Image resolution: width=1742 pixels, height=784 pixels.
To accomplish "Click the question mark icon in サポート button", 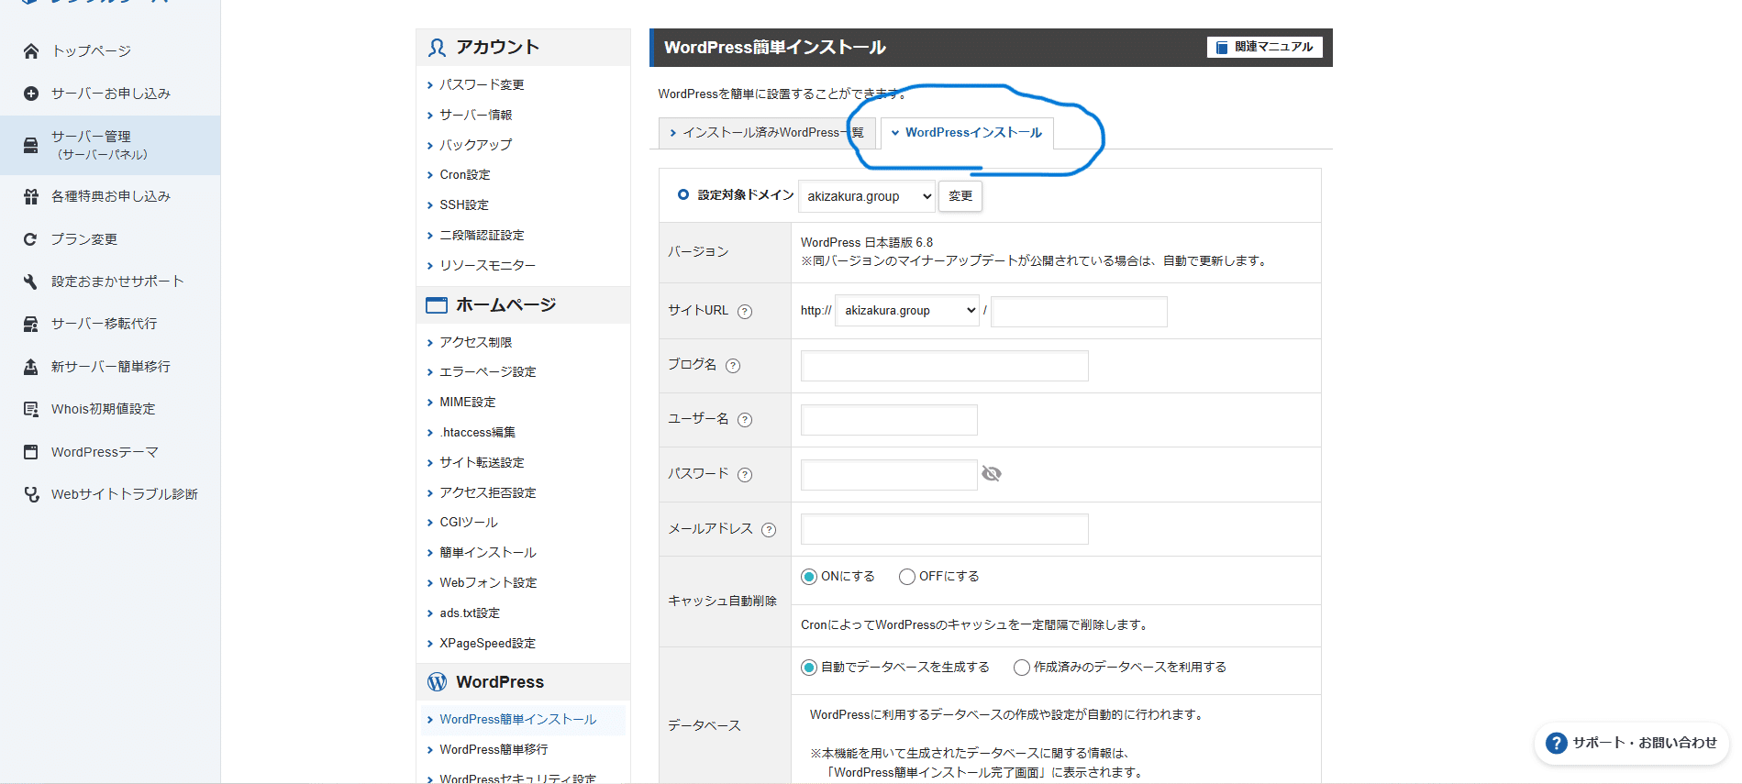I will click(x=1556, y=744).
